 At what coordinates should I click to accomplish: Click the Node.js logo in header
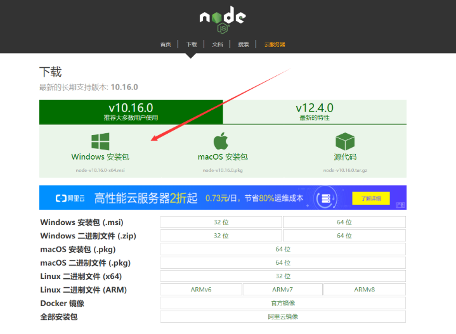pos(223,20)
